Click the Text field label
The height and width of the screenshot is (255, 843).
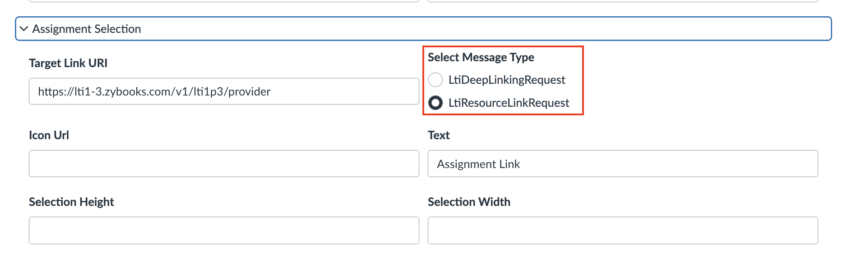(x=439, y=135)
